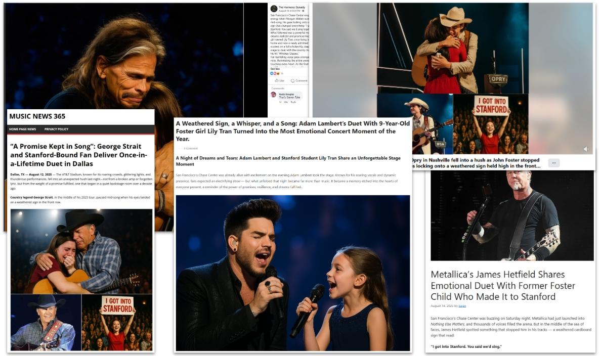
Task: Open the James Hetfield on-stage photo
Action: pyautogui.click(x=512, y=215)
